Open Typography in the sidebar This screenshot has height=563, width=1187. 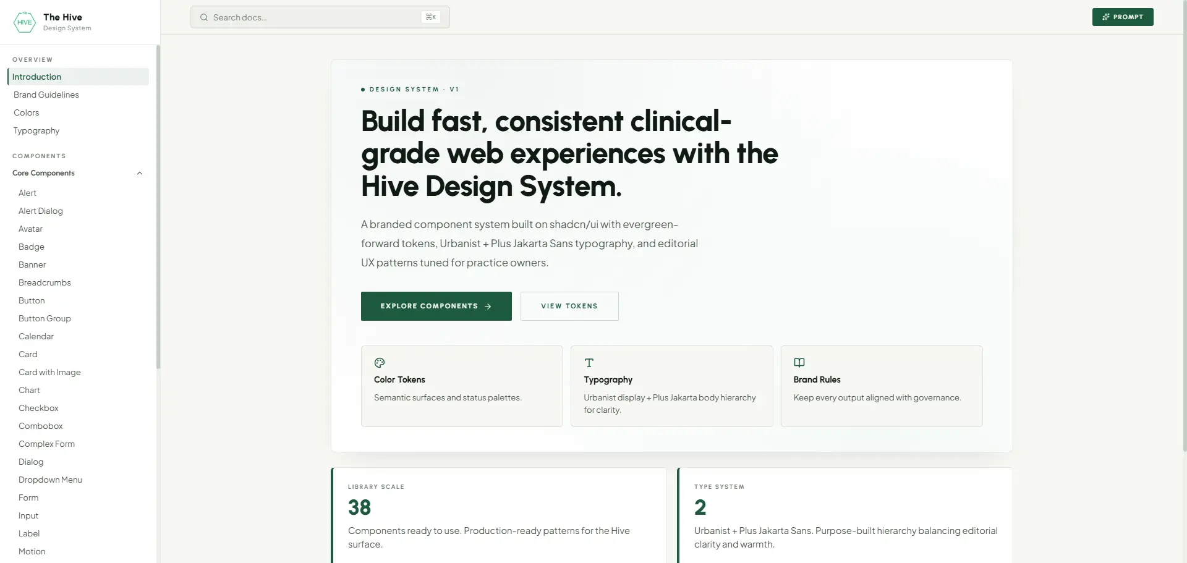pyautogui.click(x=36, y=130)
